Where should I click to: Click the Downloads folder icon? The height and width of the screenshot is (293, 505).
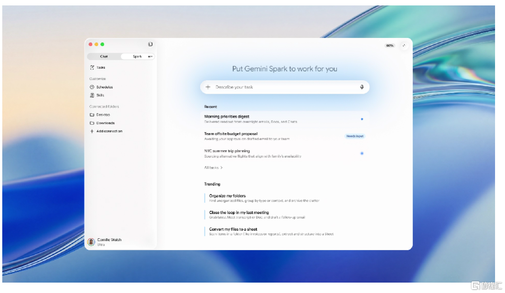click(x=92, y=123)
